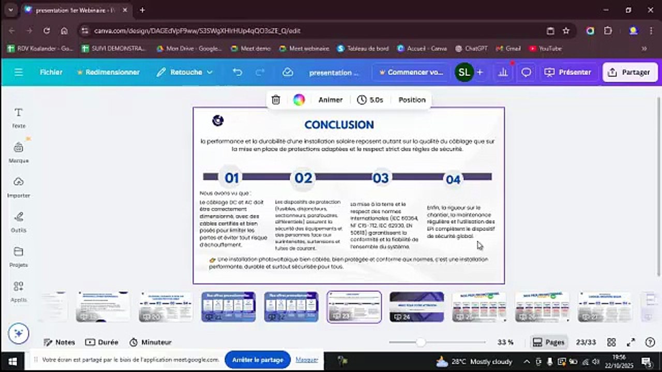Click the undo arrow

click(237, 72)
